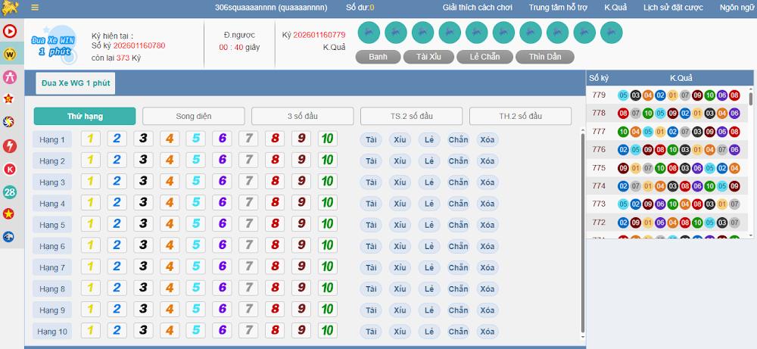
Task: Click the tiger logo in top-left corner
Action: point(10,8)
